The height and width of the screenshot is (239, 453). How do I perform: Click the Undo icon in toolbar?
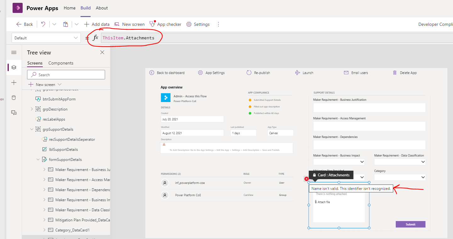click(43, 24)
